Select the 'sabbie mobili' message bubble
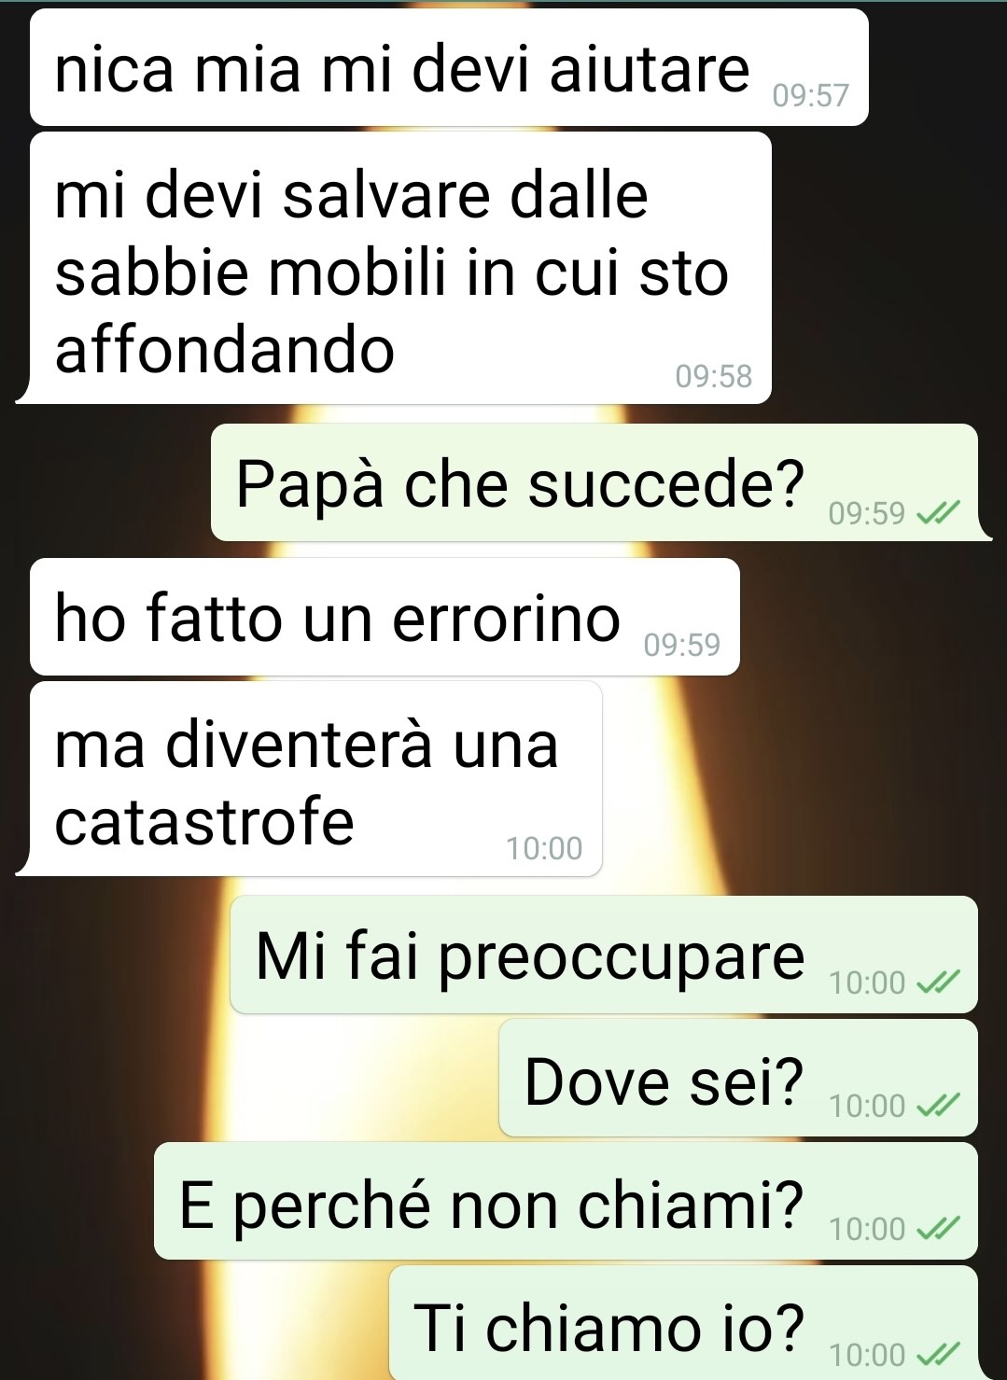The image size is (1007, 1380). pos(400,268)
